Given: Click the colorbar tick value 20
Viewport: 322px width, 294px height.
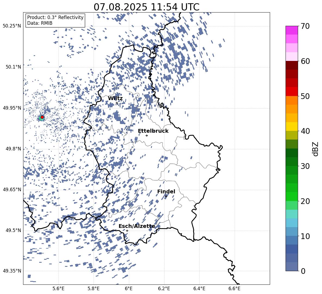Looking at the screenshot, I should coord(305,201).
